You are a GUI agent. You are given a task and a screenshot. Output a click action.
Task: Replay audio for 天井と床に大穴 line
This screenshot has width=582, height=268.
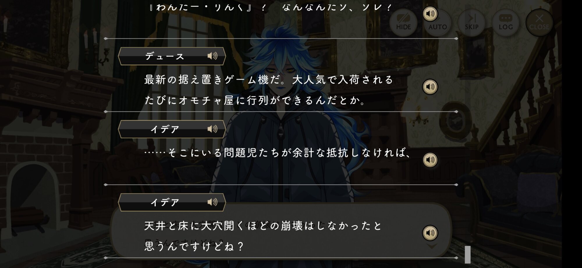click(430, 233)
